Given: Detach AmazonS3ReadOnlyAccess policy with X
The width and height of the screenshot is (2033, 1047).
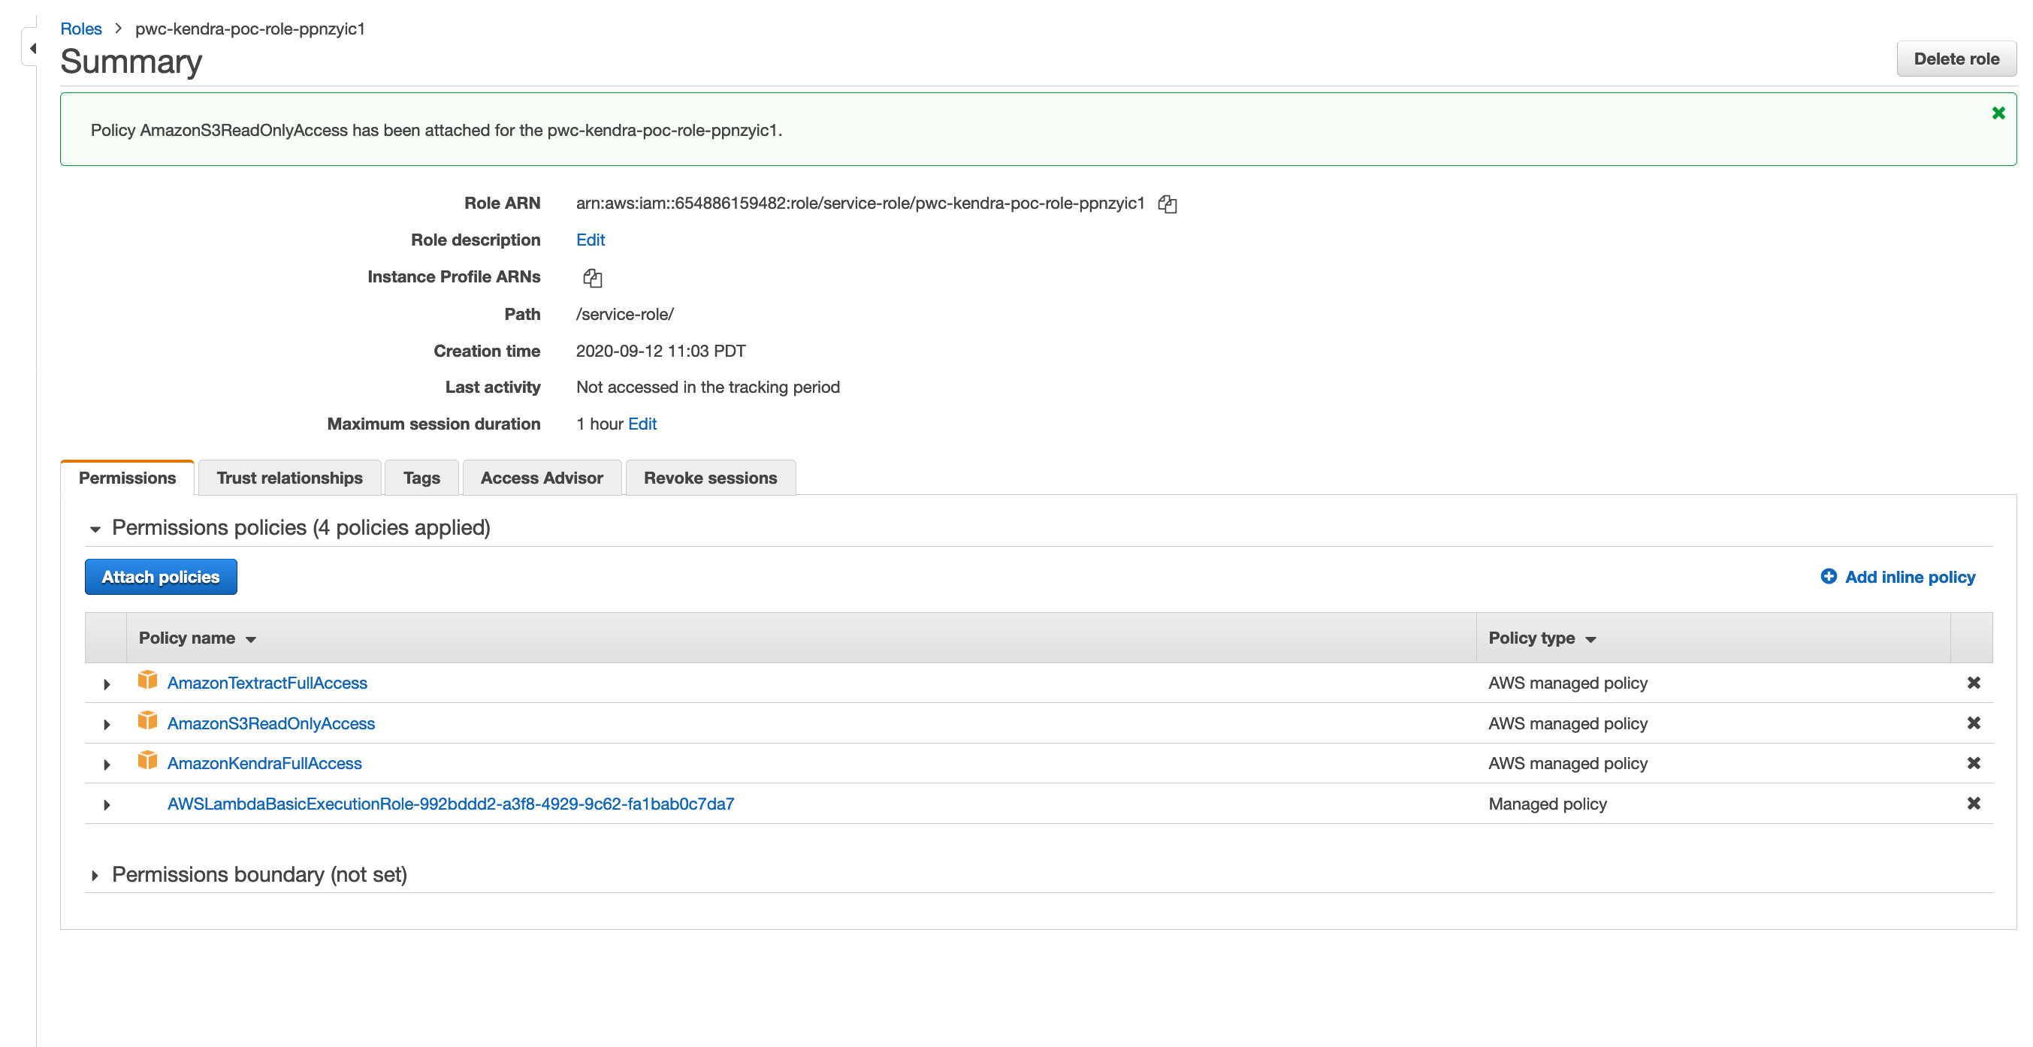Looking at the screenshot, I should pos(1973,723).
